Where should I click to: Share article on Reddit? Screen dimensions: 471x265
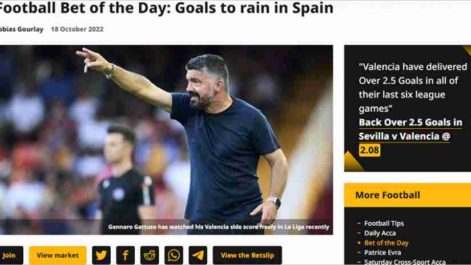point(150,255)
